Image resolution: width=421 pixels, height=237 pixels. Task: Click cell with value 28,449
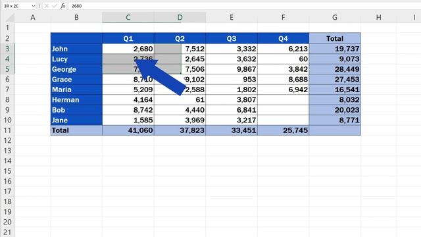[x=335, y=69]
